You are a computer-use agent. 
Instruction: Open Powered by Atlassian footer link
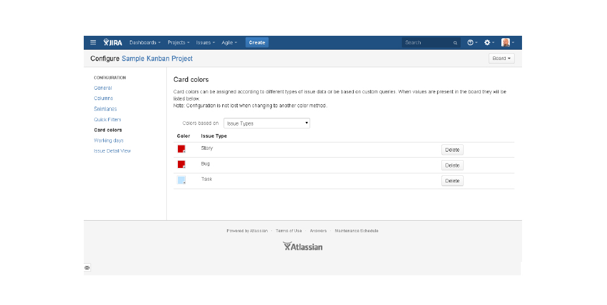click(247, 231)
